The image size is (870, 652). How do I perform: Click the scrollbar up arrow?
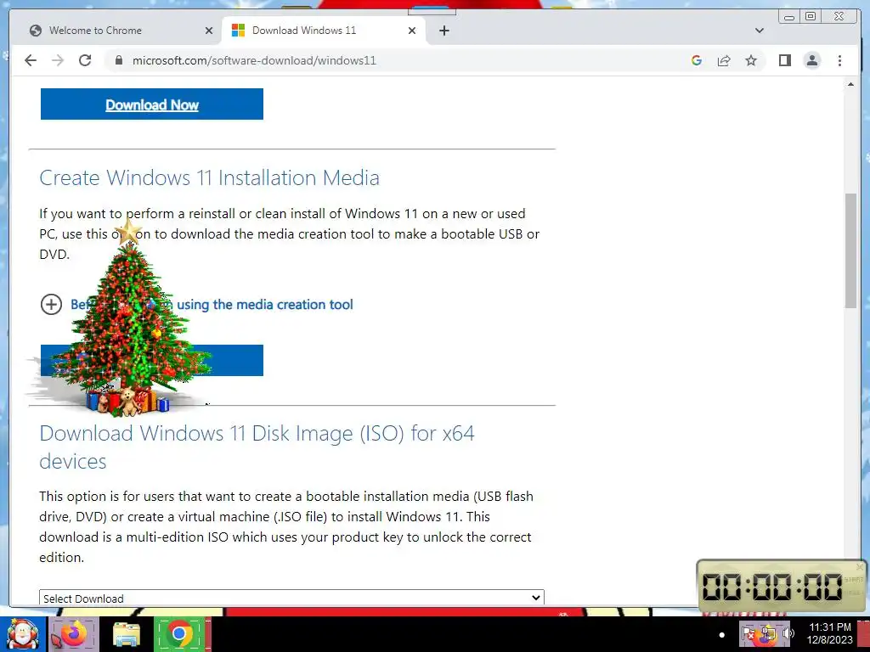(x=850, y=84)
